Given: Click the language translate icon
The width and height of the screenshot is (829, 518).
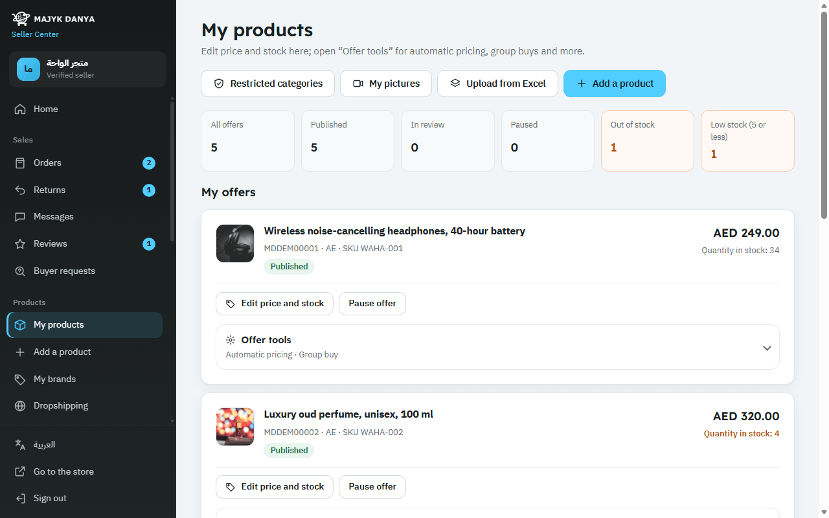Looking at the screenshot, I should [21, 445].
